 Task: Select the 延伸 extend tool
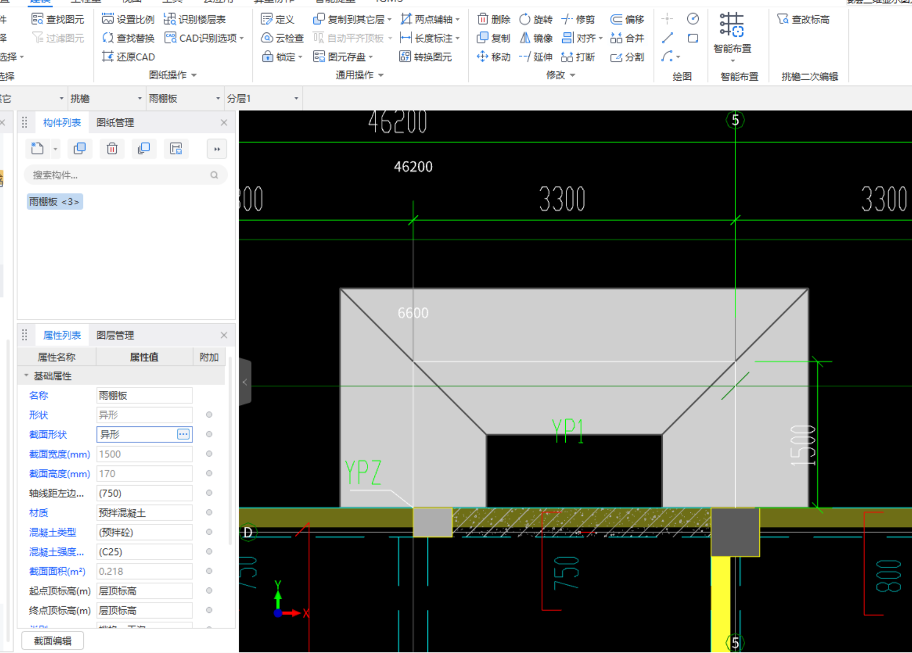coord(536,57)
